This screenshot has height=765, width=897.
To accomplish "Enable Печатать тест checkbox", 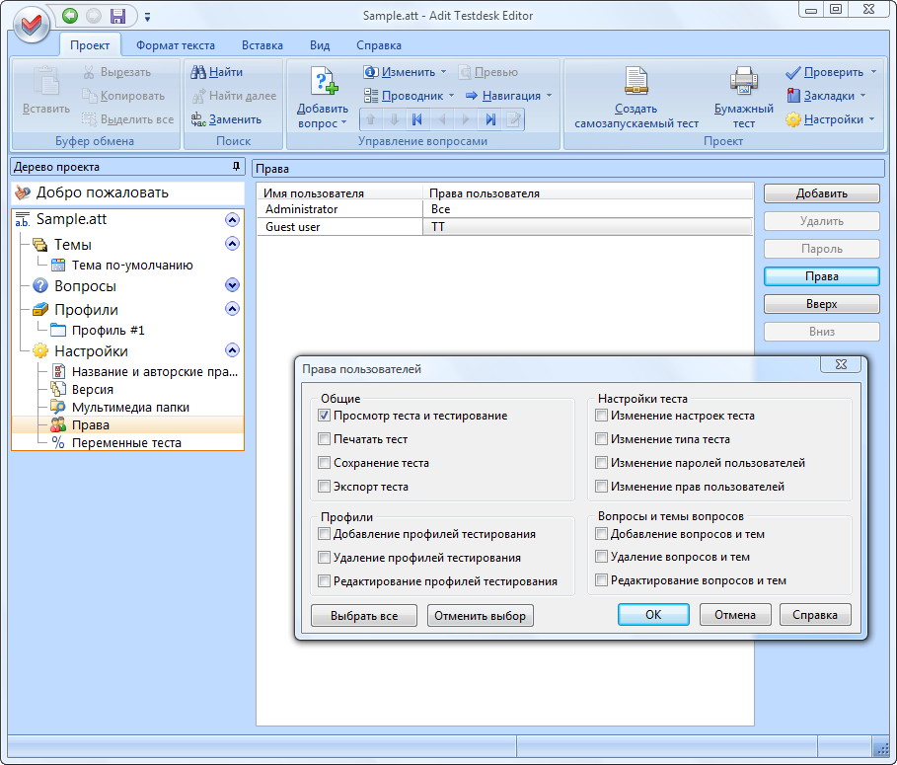I will pyautogui.click(x=324, y=439).
